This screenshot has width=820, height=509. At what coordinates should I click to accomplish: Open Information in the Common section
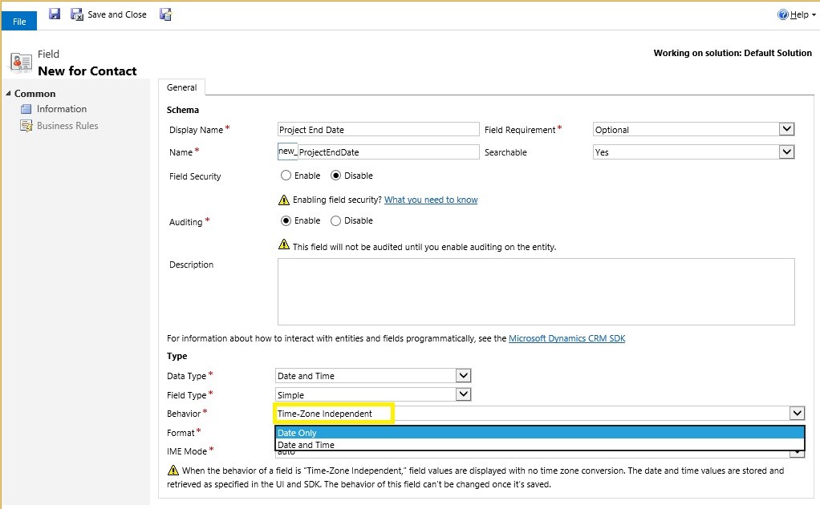point(62,109)
